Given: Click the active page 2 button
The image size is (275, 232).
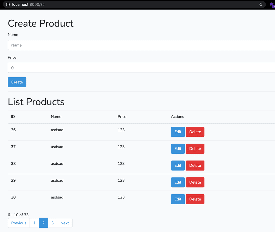Looking at the screenshot, I should (x=43, y=223).
